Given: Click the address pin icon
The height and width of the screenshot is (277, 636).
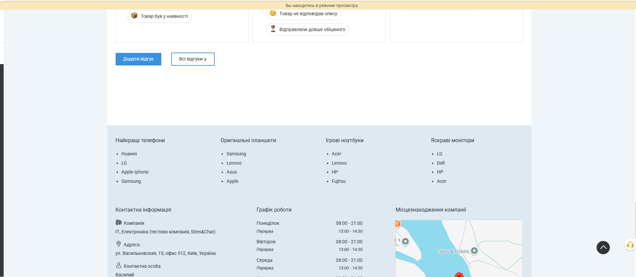Looking at the screenshot, I should click(119, 244).
